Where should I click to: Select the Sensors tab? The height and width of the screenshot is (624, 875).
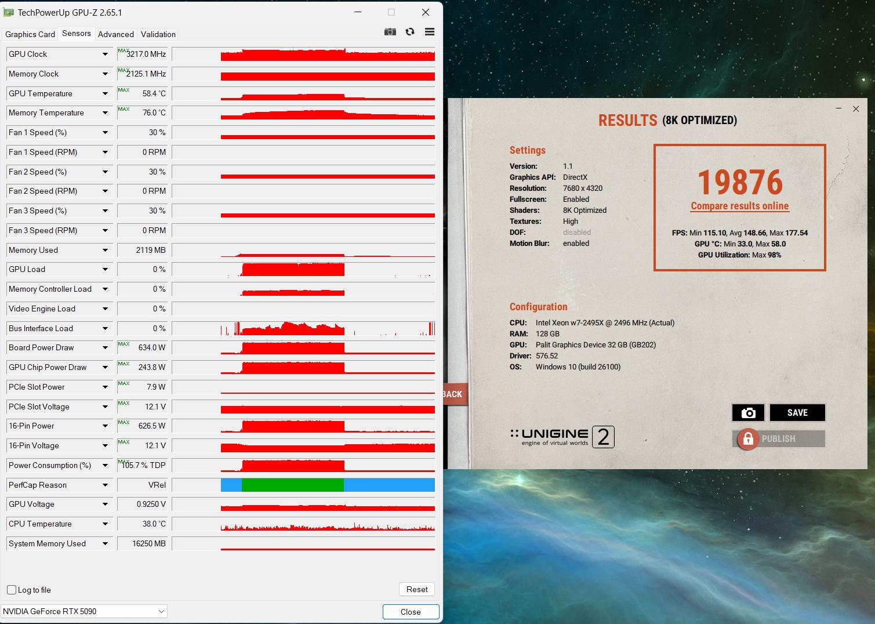pyautogui.click(x=77, y=34)
